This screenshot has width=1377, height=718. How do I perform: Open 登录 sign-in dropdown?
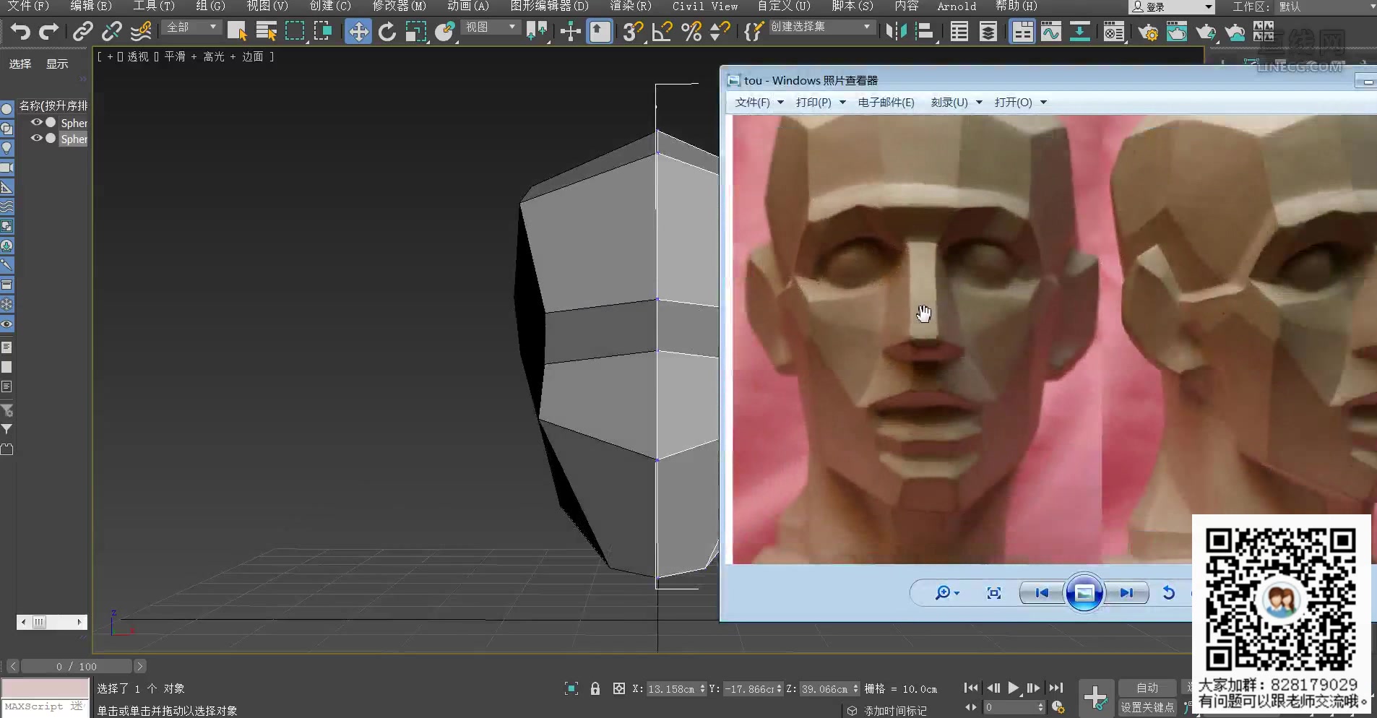(x=1172, y=7)
